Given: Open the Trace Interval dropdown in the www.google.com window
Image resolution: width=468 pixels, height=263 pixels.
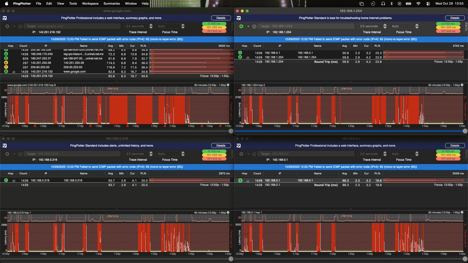Looking at the screenshot, I should (138, 26).
